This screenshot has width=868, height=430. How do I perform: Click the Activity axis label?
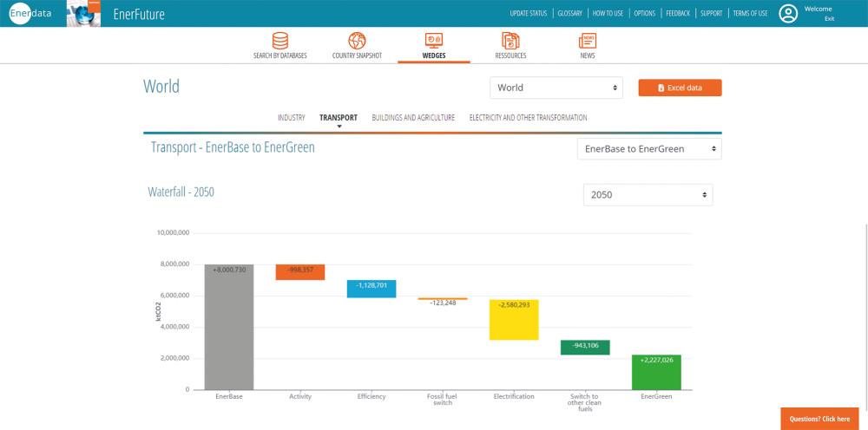point(300,396)
